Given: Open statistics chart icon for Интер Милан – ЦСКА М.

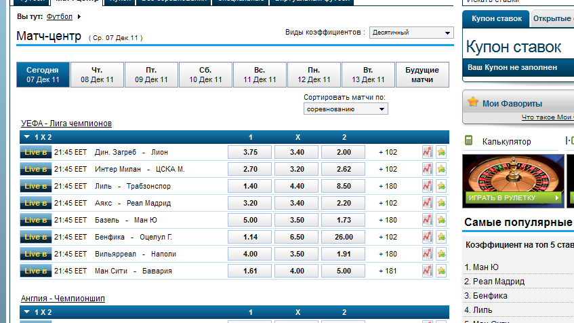Looking at the screenshot, I should (x=427, y=169).
